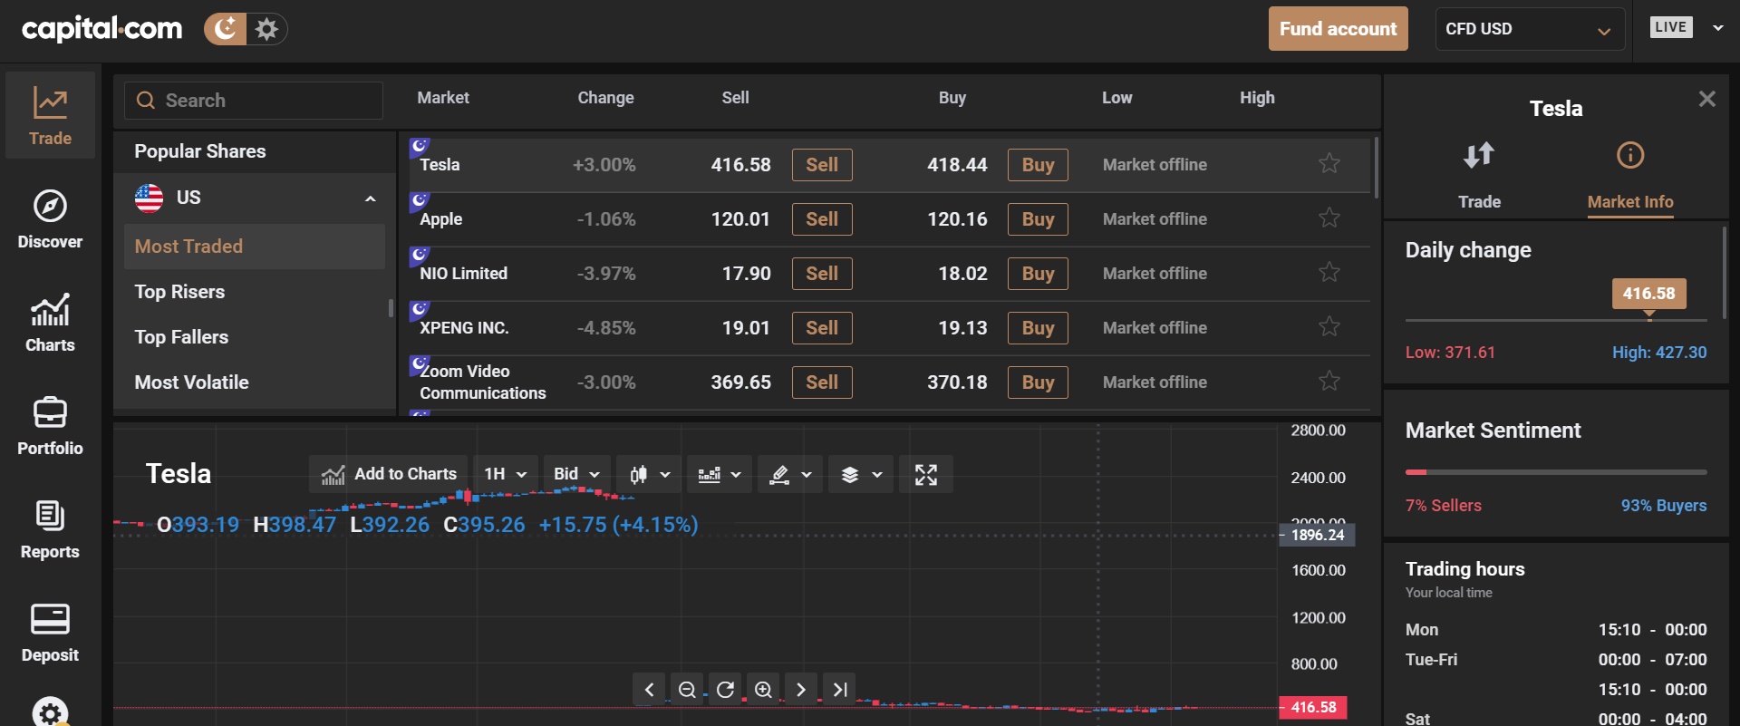Open settings gear at sidebar bottom
The height and width of the screenshot is (726, 1740).
[51, 712]
